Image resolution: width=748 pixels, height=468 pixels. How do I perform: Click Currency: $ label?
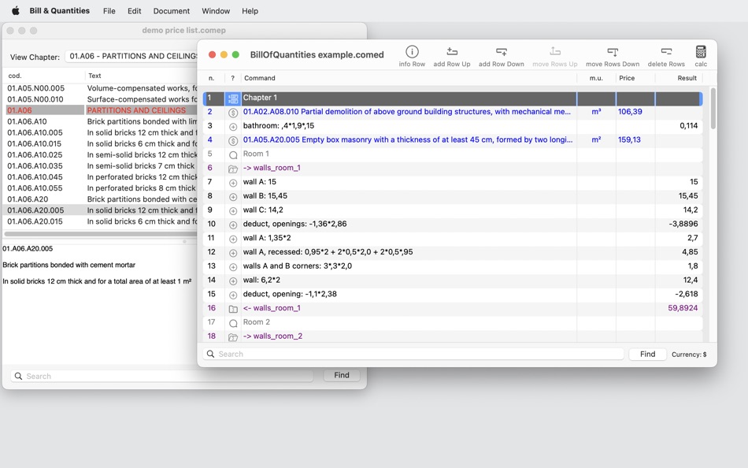coord(689,355)
